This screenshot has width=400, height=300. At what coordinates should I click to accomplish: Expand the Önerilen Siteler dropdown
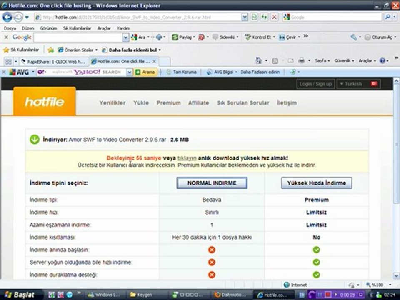tap(96, 50)
